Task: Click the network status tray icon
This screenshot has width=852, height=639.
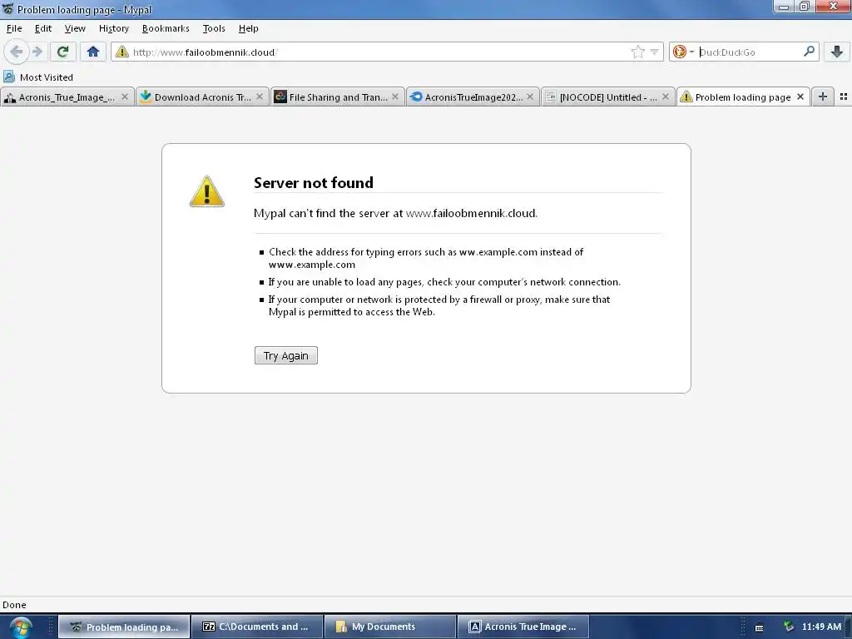Action: [789, 627]
